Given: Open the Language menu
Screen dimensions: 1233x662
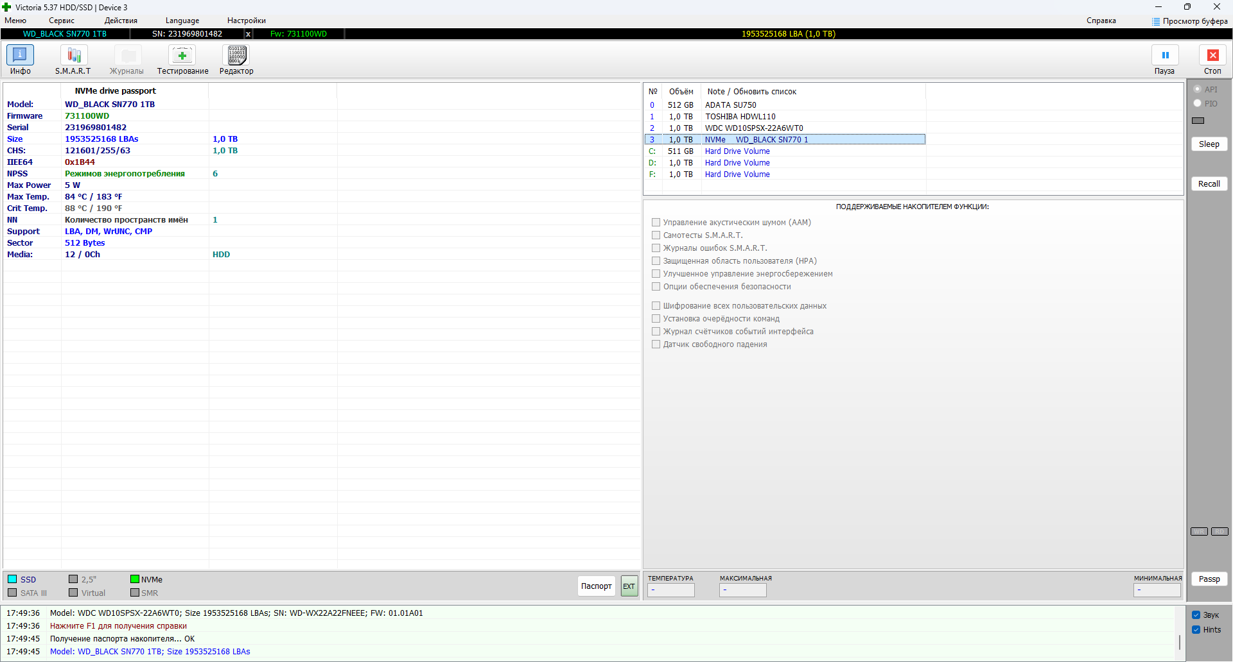Looking at the screenshot, I should 182,21.
